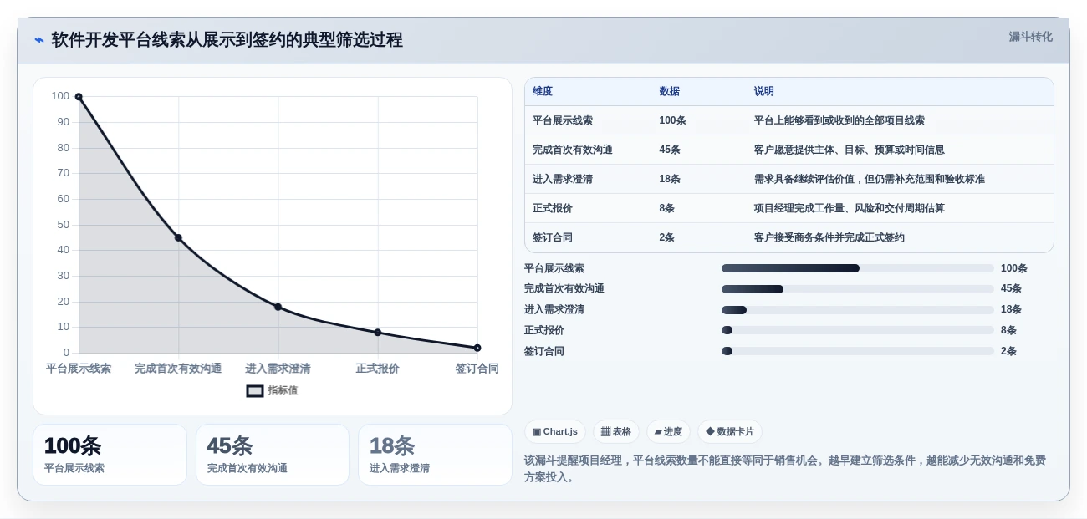Click the 正式报价 progress bar
This screenshot has width=1087, height=519.
click(858, 330)
